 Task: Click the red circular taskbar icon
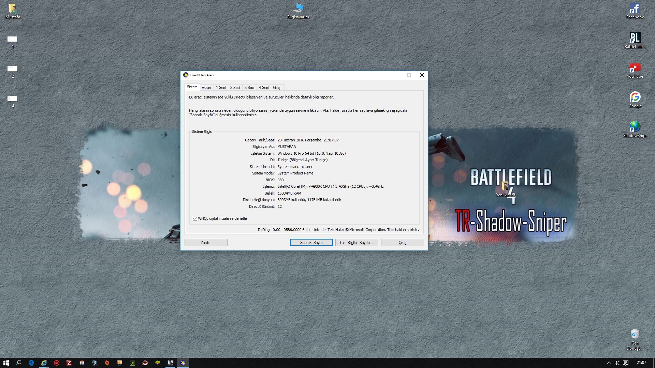(57, 363)
